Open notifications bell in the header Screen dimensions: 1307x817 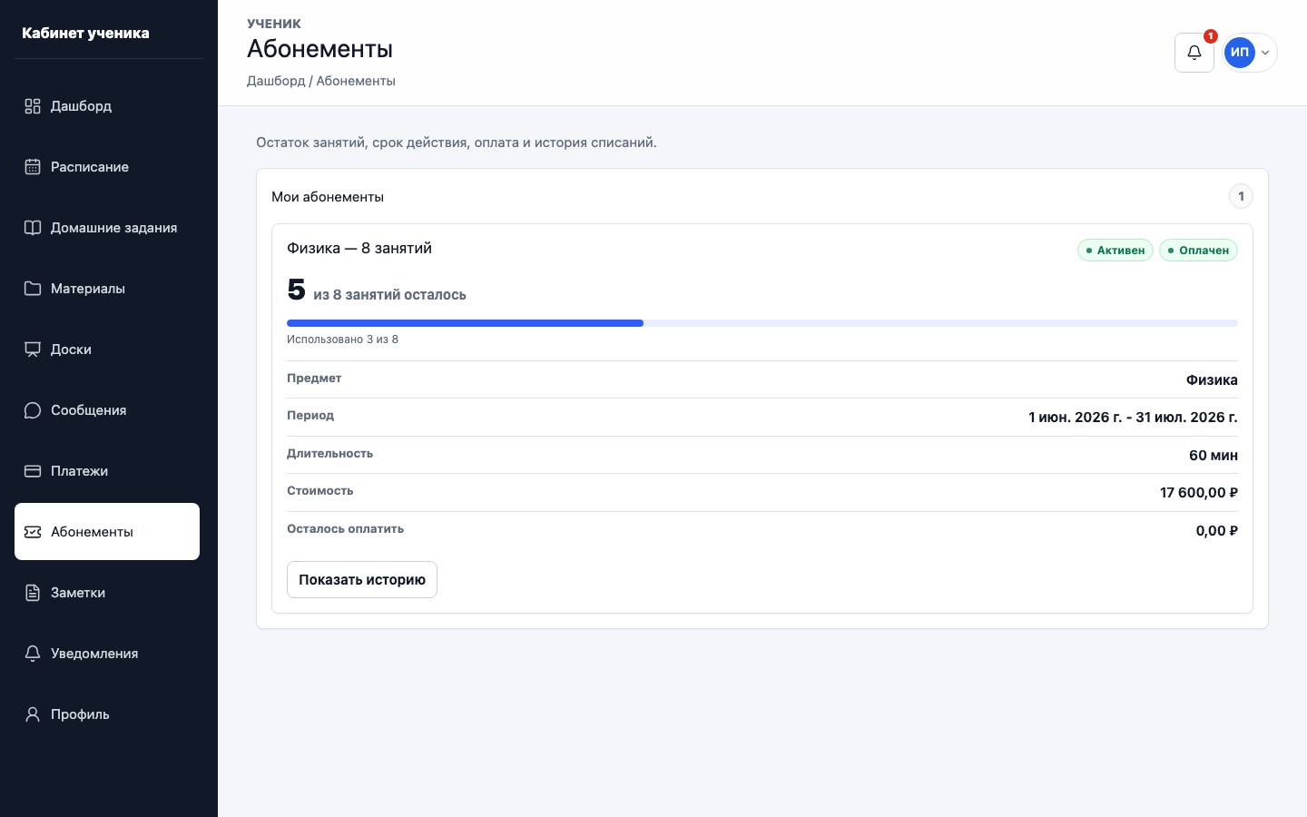tap(1194, 53)
